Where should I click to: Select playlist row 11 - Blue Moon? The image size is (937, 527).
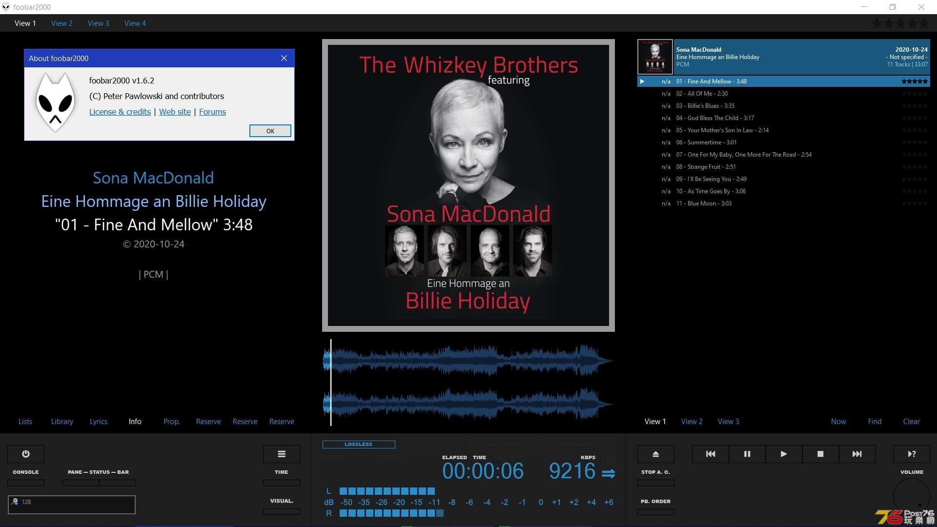tap(784, 203)
